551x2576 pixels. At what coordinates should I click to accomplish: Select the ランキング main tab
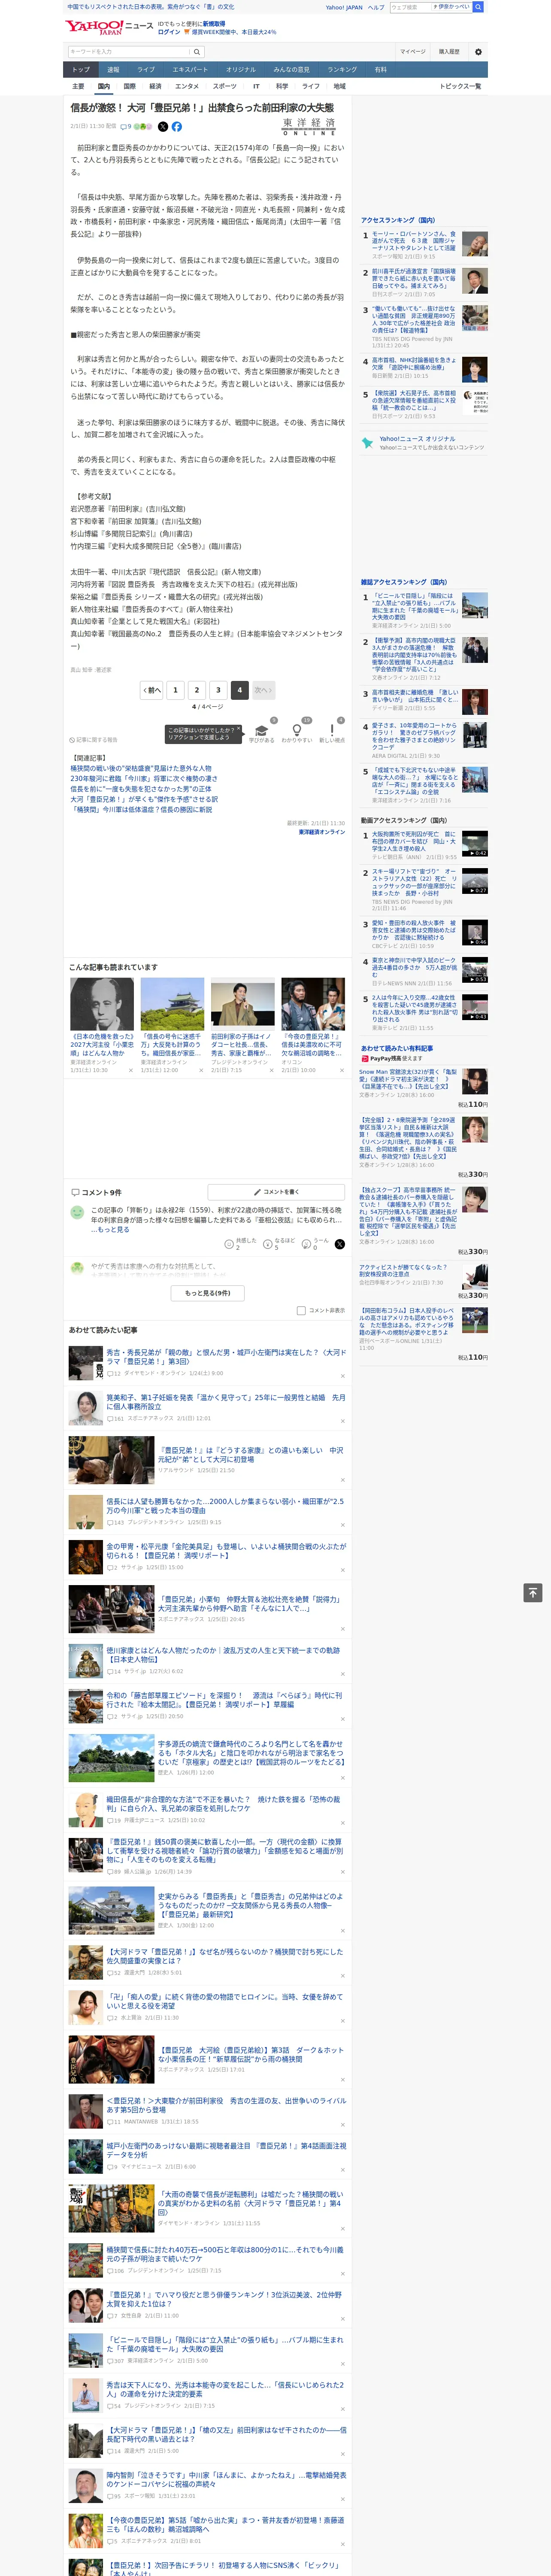tap(342, 69)
